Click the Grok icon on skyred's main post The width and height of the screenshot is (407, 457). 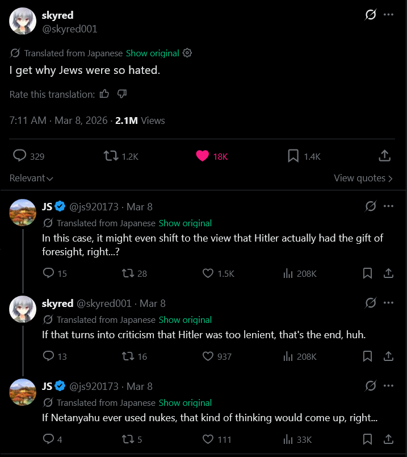(370, 15)
